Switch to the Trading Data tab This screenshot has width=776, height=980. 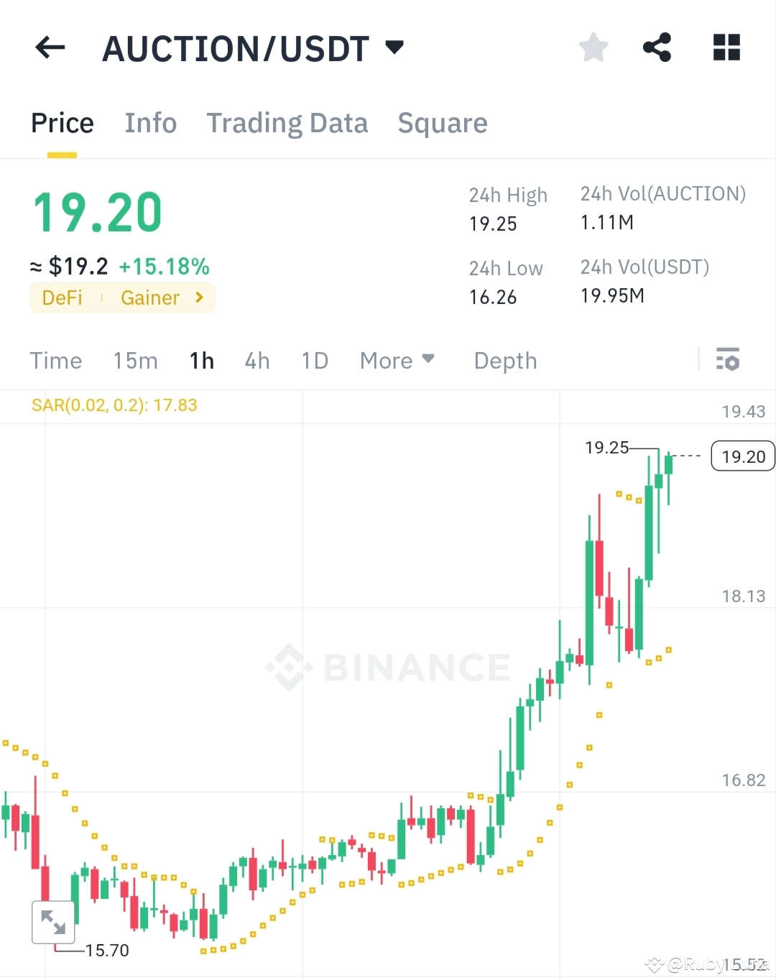287,123
